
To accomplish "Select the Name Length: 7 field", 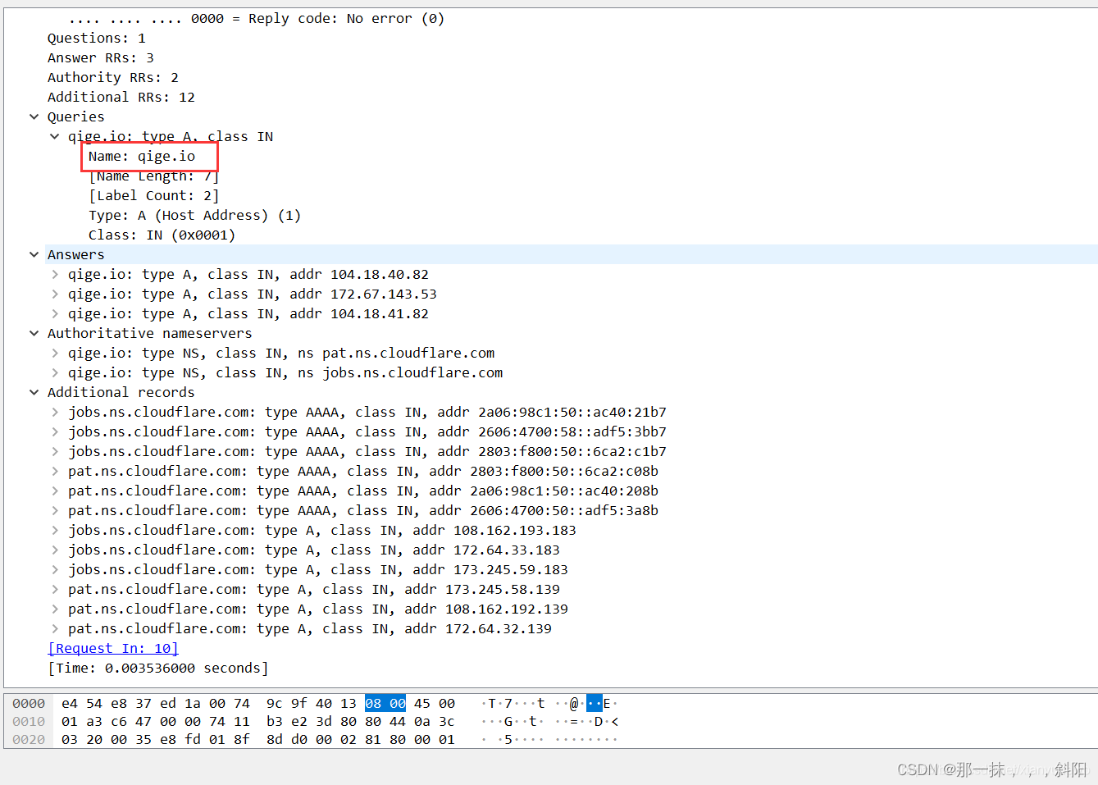I will point(154,176).
